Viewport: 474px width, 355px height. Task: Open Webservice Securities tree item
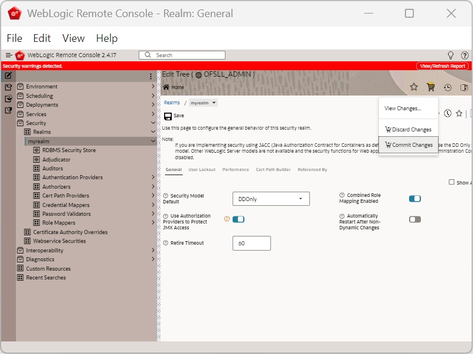59,241
